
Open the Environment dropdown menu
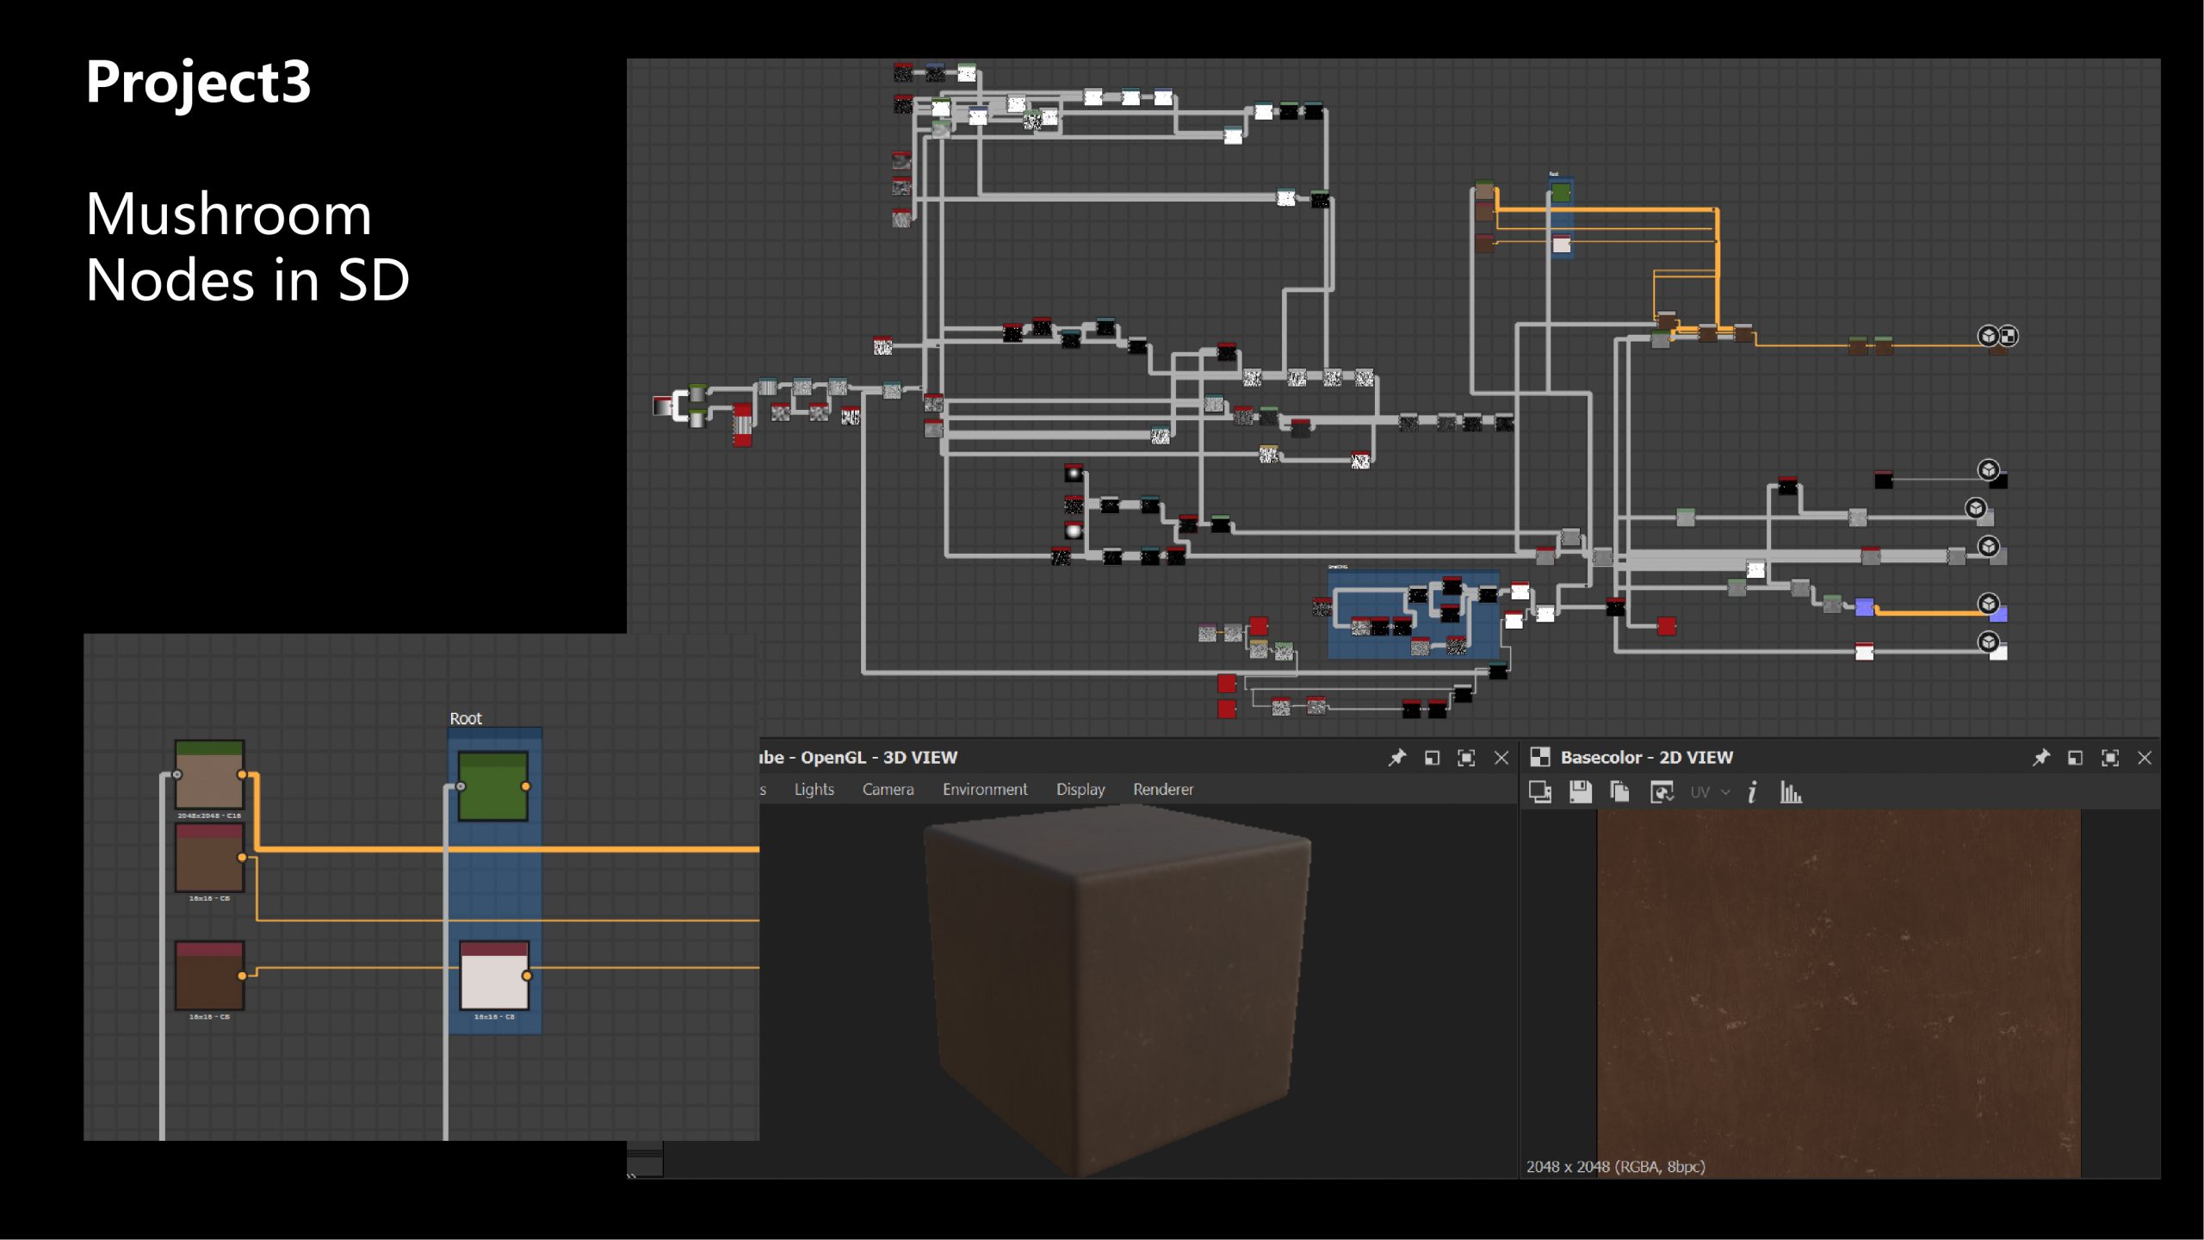[x=984, y=789]
